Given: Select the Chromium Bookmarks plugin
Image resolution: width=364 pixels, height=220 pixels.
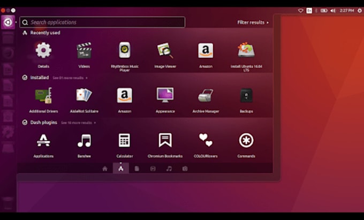Looking at the screenshot, I should click(x=165, y=140).
